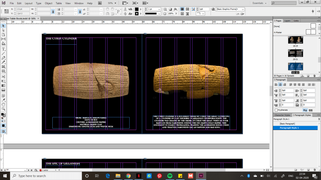Click the center align paragraph icon
This screenshot has width=321, height=180.
point(281,85)
